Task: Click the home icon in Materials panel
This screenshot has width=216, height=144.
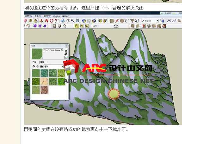Action: tap(41, 66)
